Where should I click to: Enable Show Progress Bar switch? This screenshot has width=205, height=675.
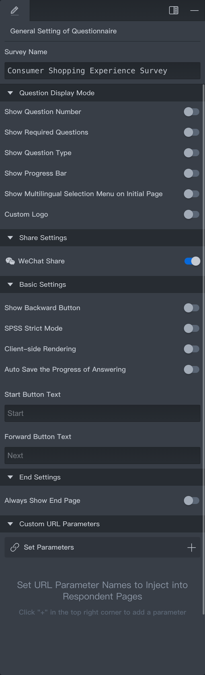click(192, 173)
